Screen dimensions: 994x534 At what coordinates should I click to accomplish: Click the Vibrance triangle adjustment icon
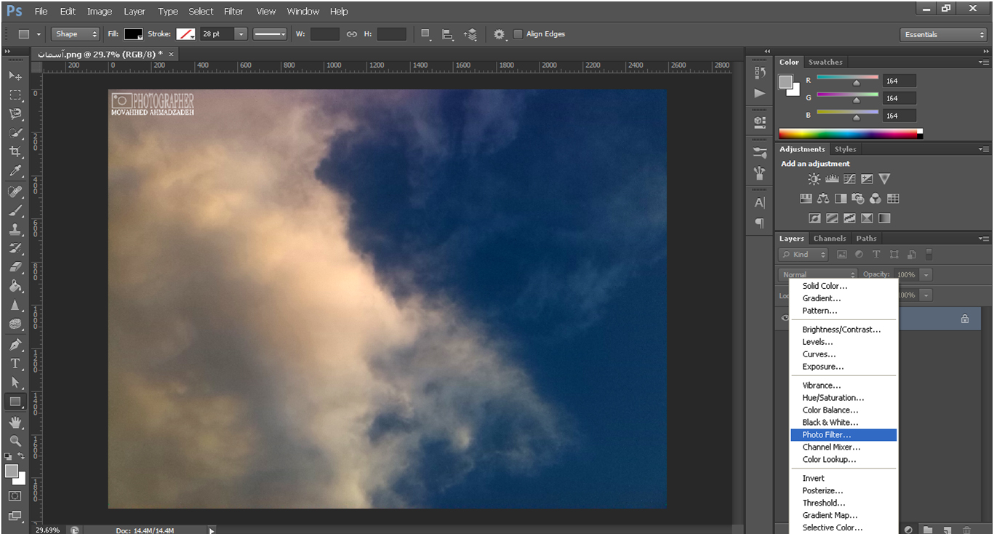[x=884, y=179]
